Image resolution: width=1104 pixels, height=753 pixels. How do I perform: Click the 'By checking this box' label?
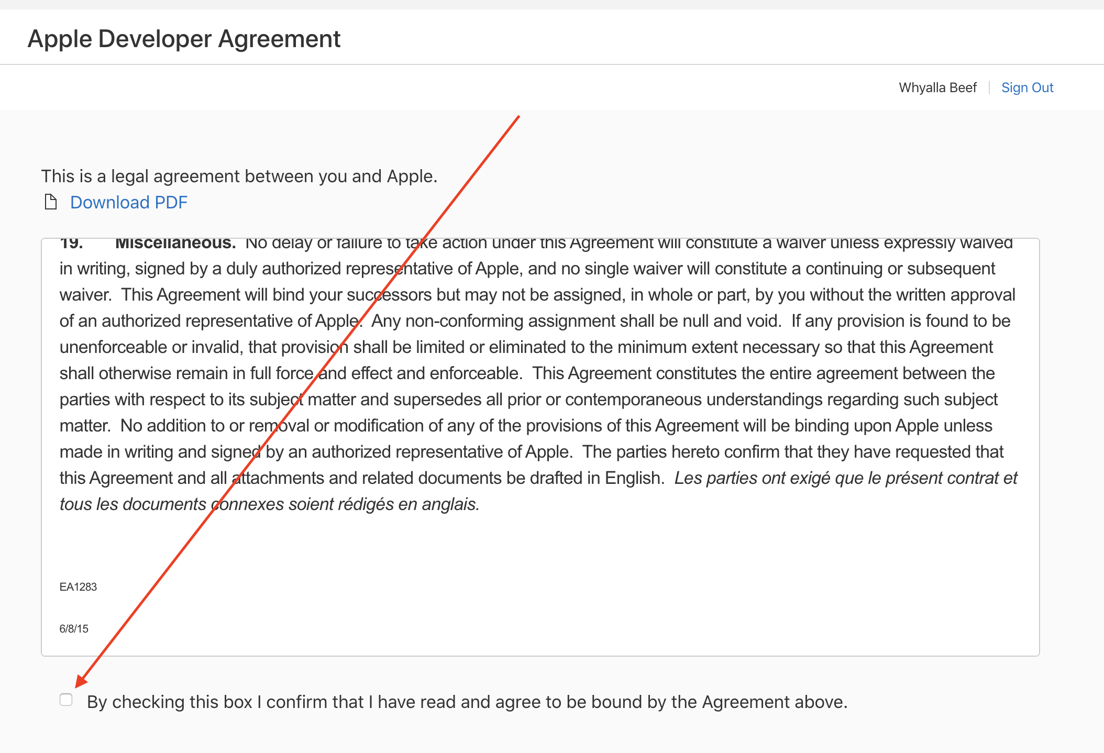coord(467,702)
